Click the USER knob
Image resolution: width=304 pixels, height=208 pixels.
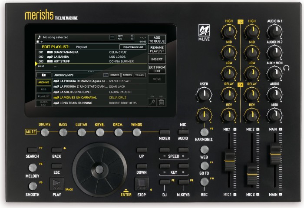tap(204, 94)
